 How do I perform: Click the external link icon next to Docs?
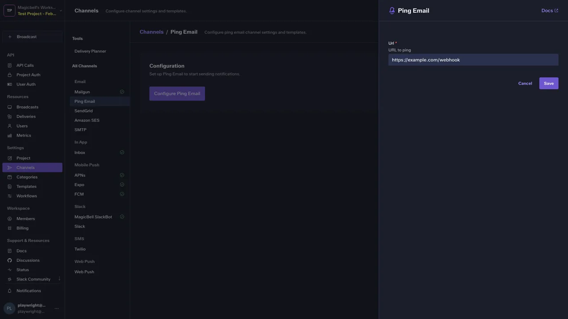pos(556,11)
